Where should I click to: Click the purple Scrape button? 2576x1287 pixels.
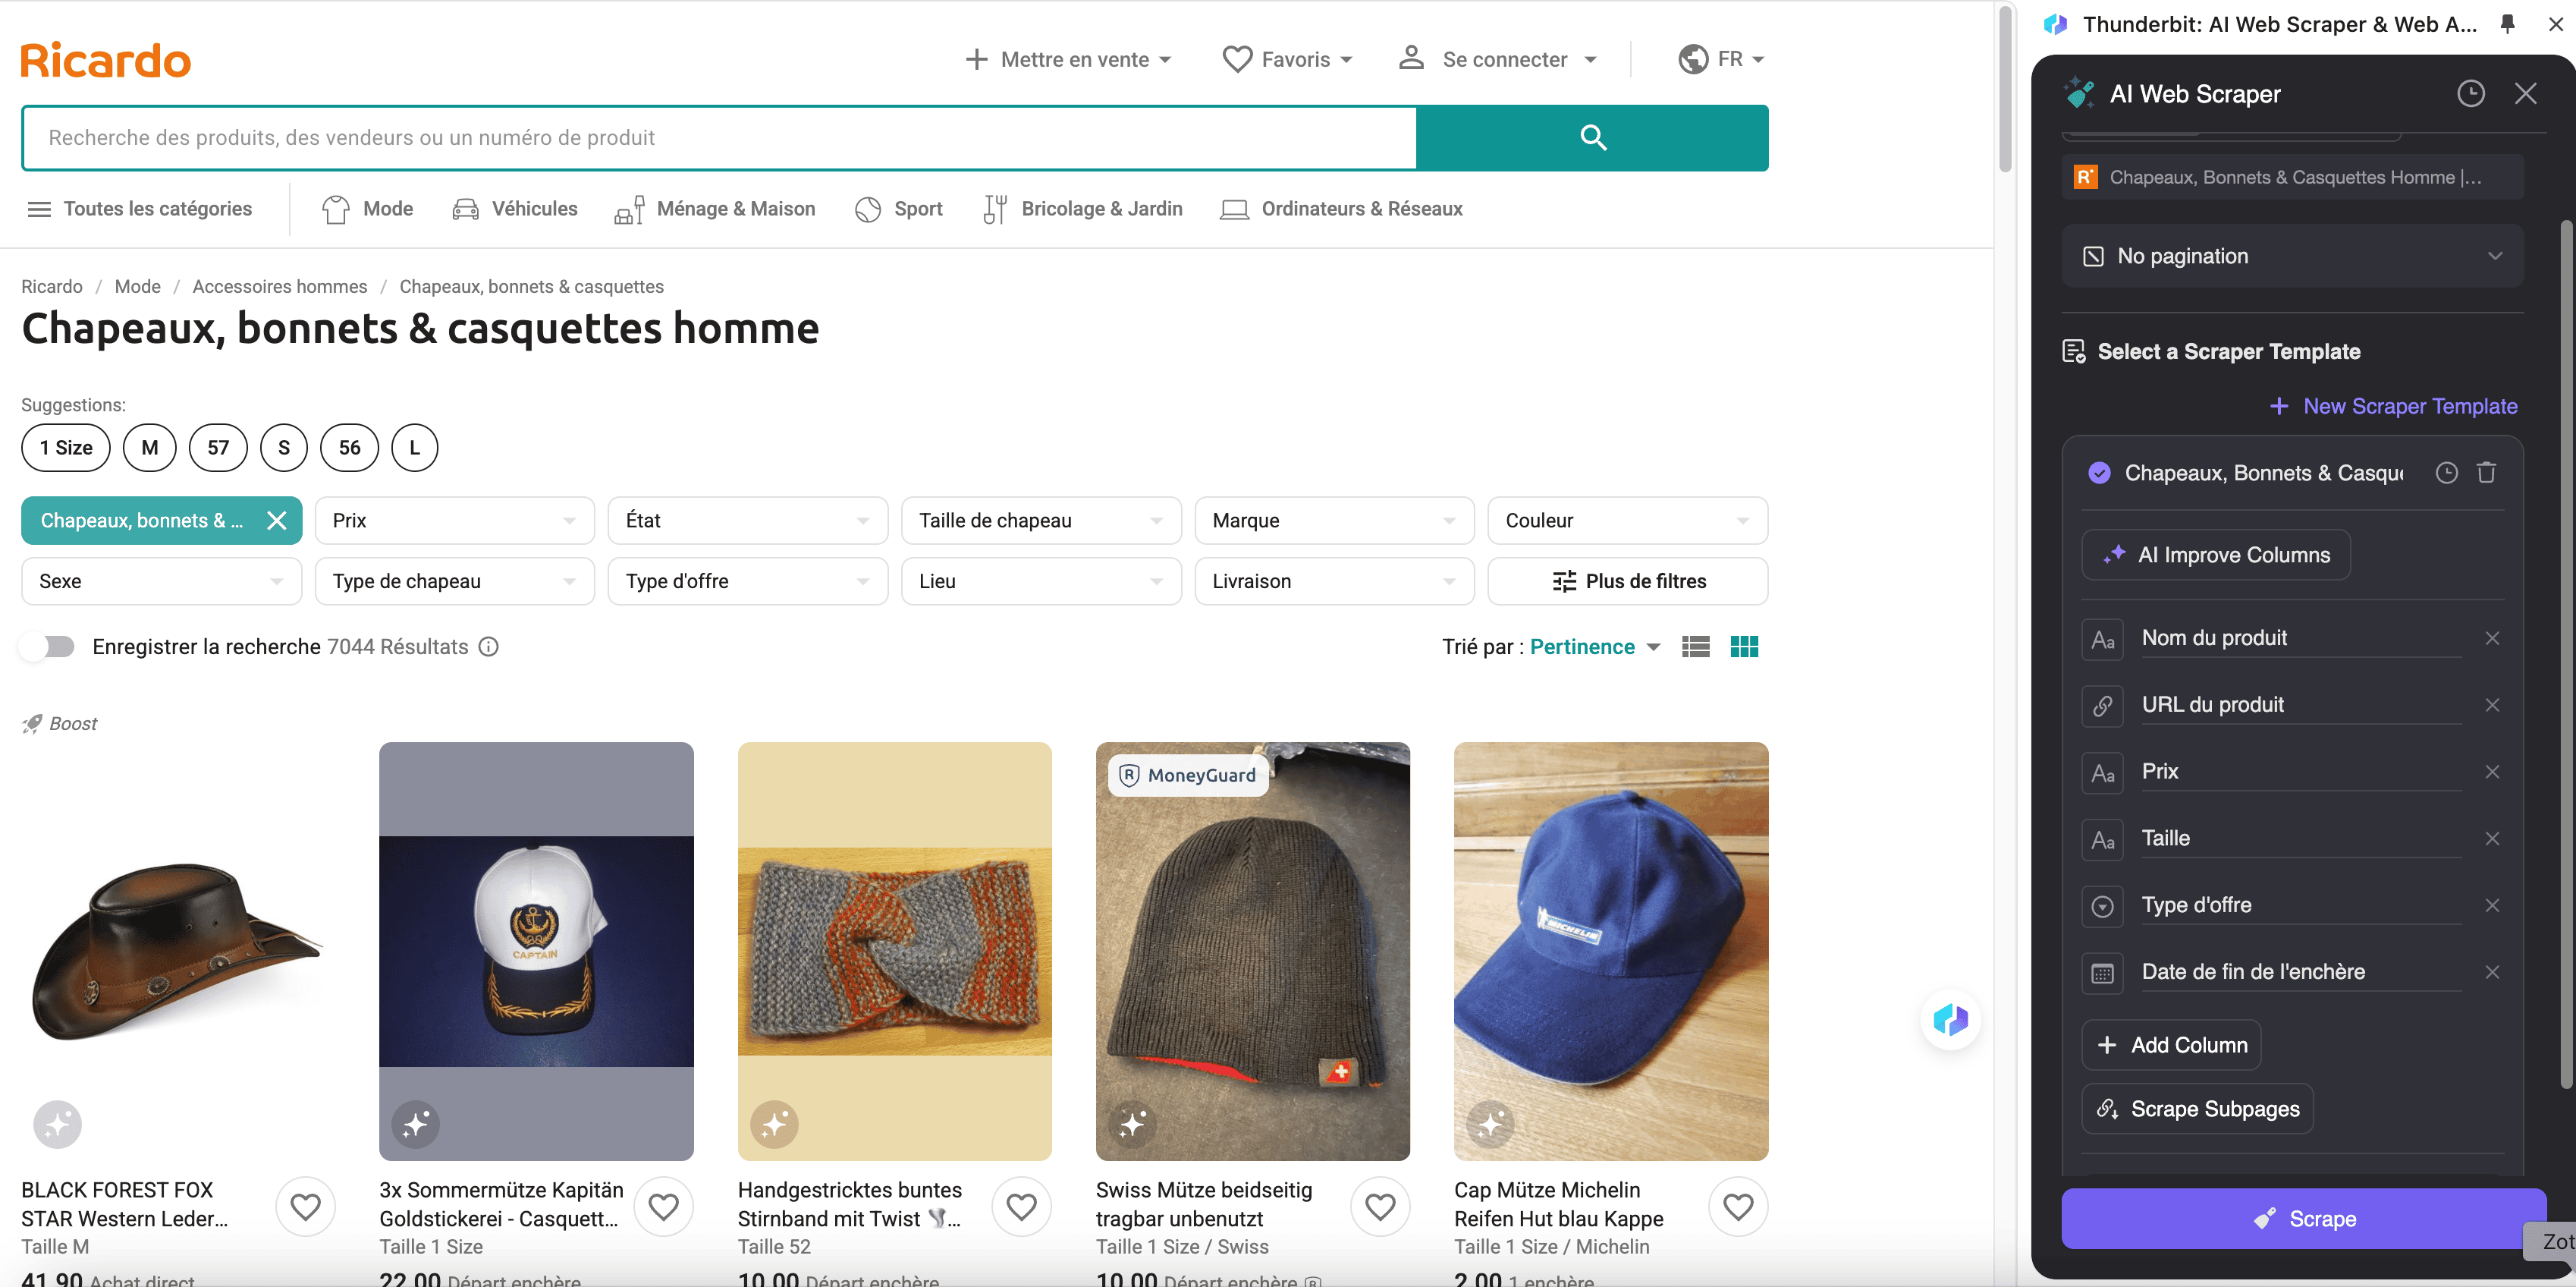[x=2302, y=1218]
